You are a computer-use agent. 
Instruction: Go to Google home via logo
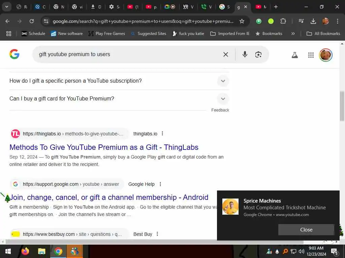(14, 54)
